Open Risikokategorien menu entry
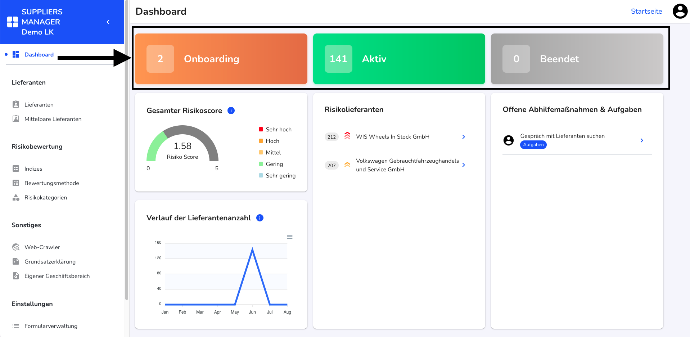Screen dimensions: 690x337 point(46,197)
